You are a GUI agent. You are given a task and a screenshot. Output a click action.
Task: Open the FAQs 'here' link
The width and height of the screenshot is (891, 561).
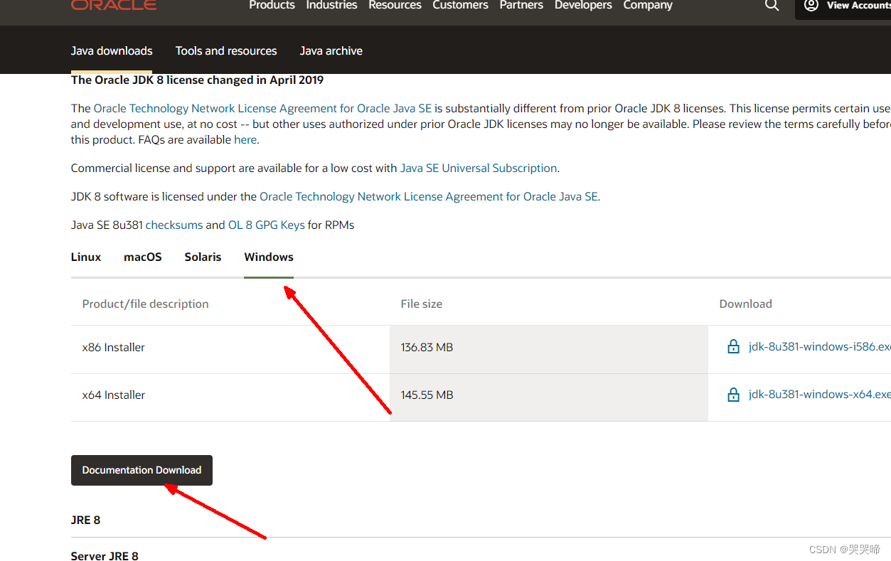[245, 139]
